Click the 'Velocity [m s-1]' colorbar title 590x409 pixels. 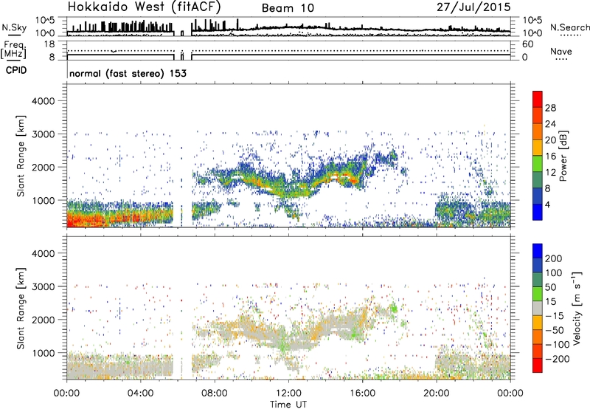point(576,308)
